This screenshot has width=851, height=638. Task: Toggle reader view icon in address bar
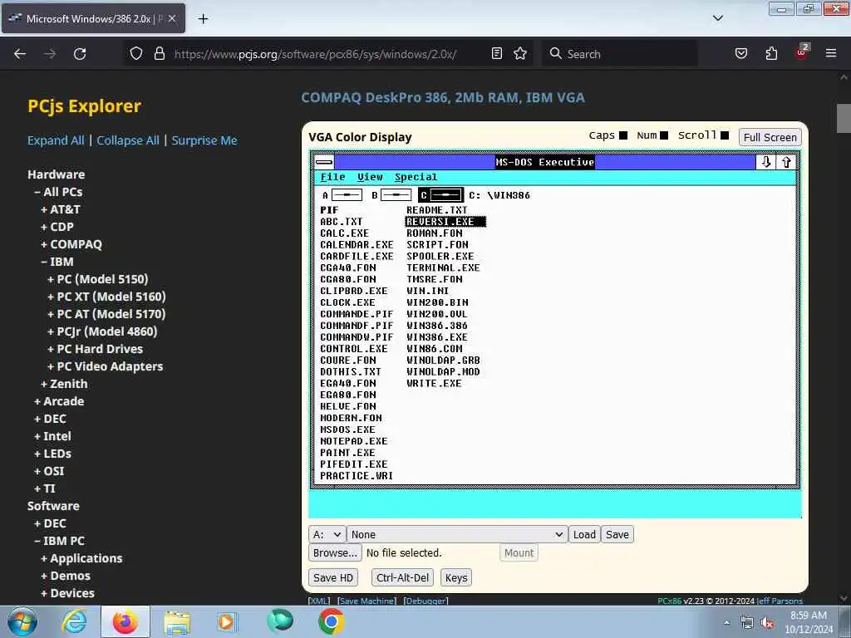click(x=497, y=53)
